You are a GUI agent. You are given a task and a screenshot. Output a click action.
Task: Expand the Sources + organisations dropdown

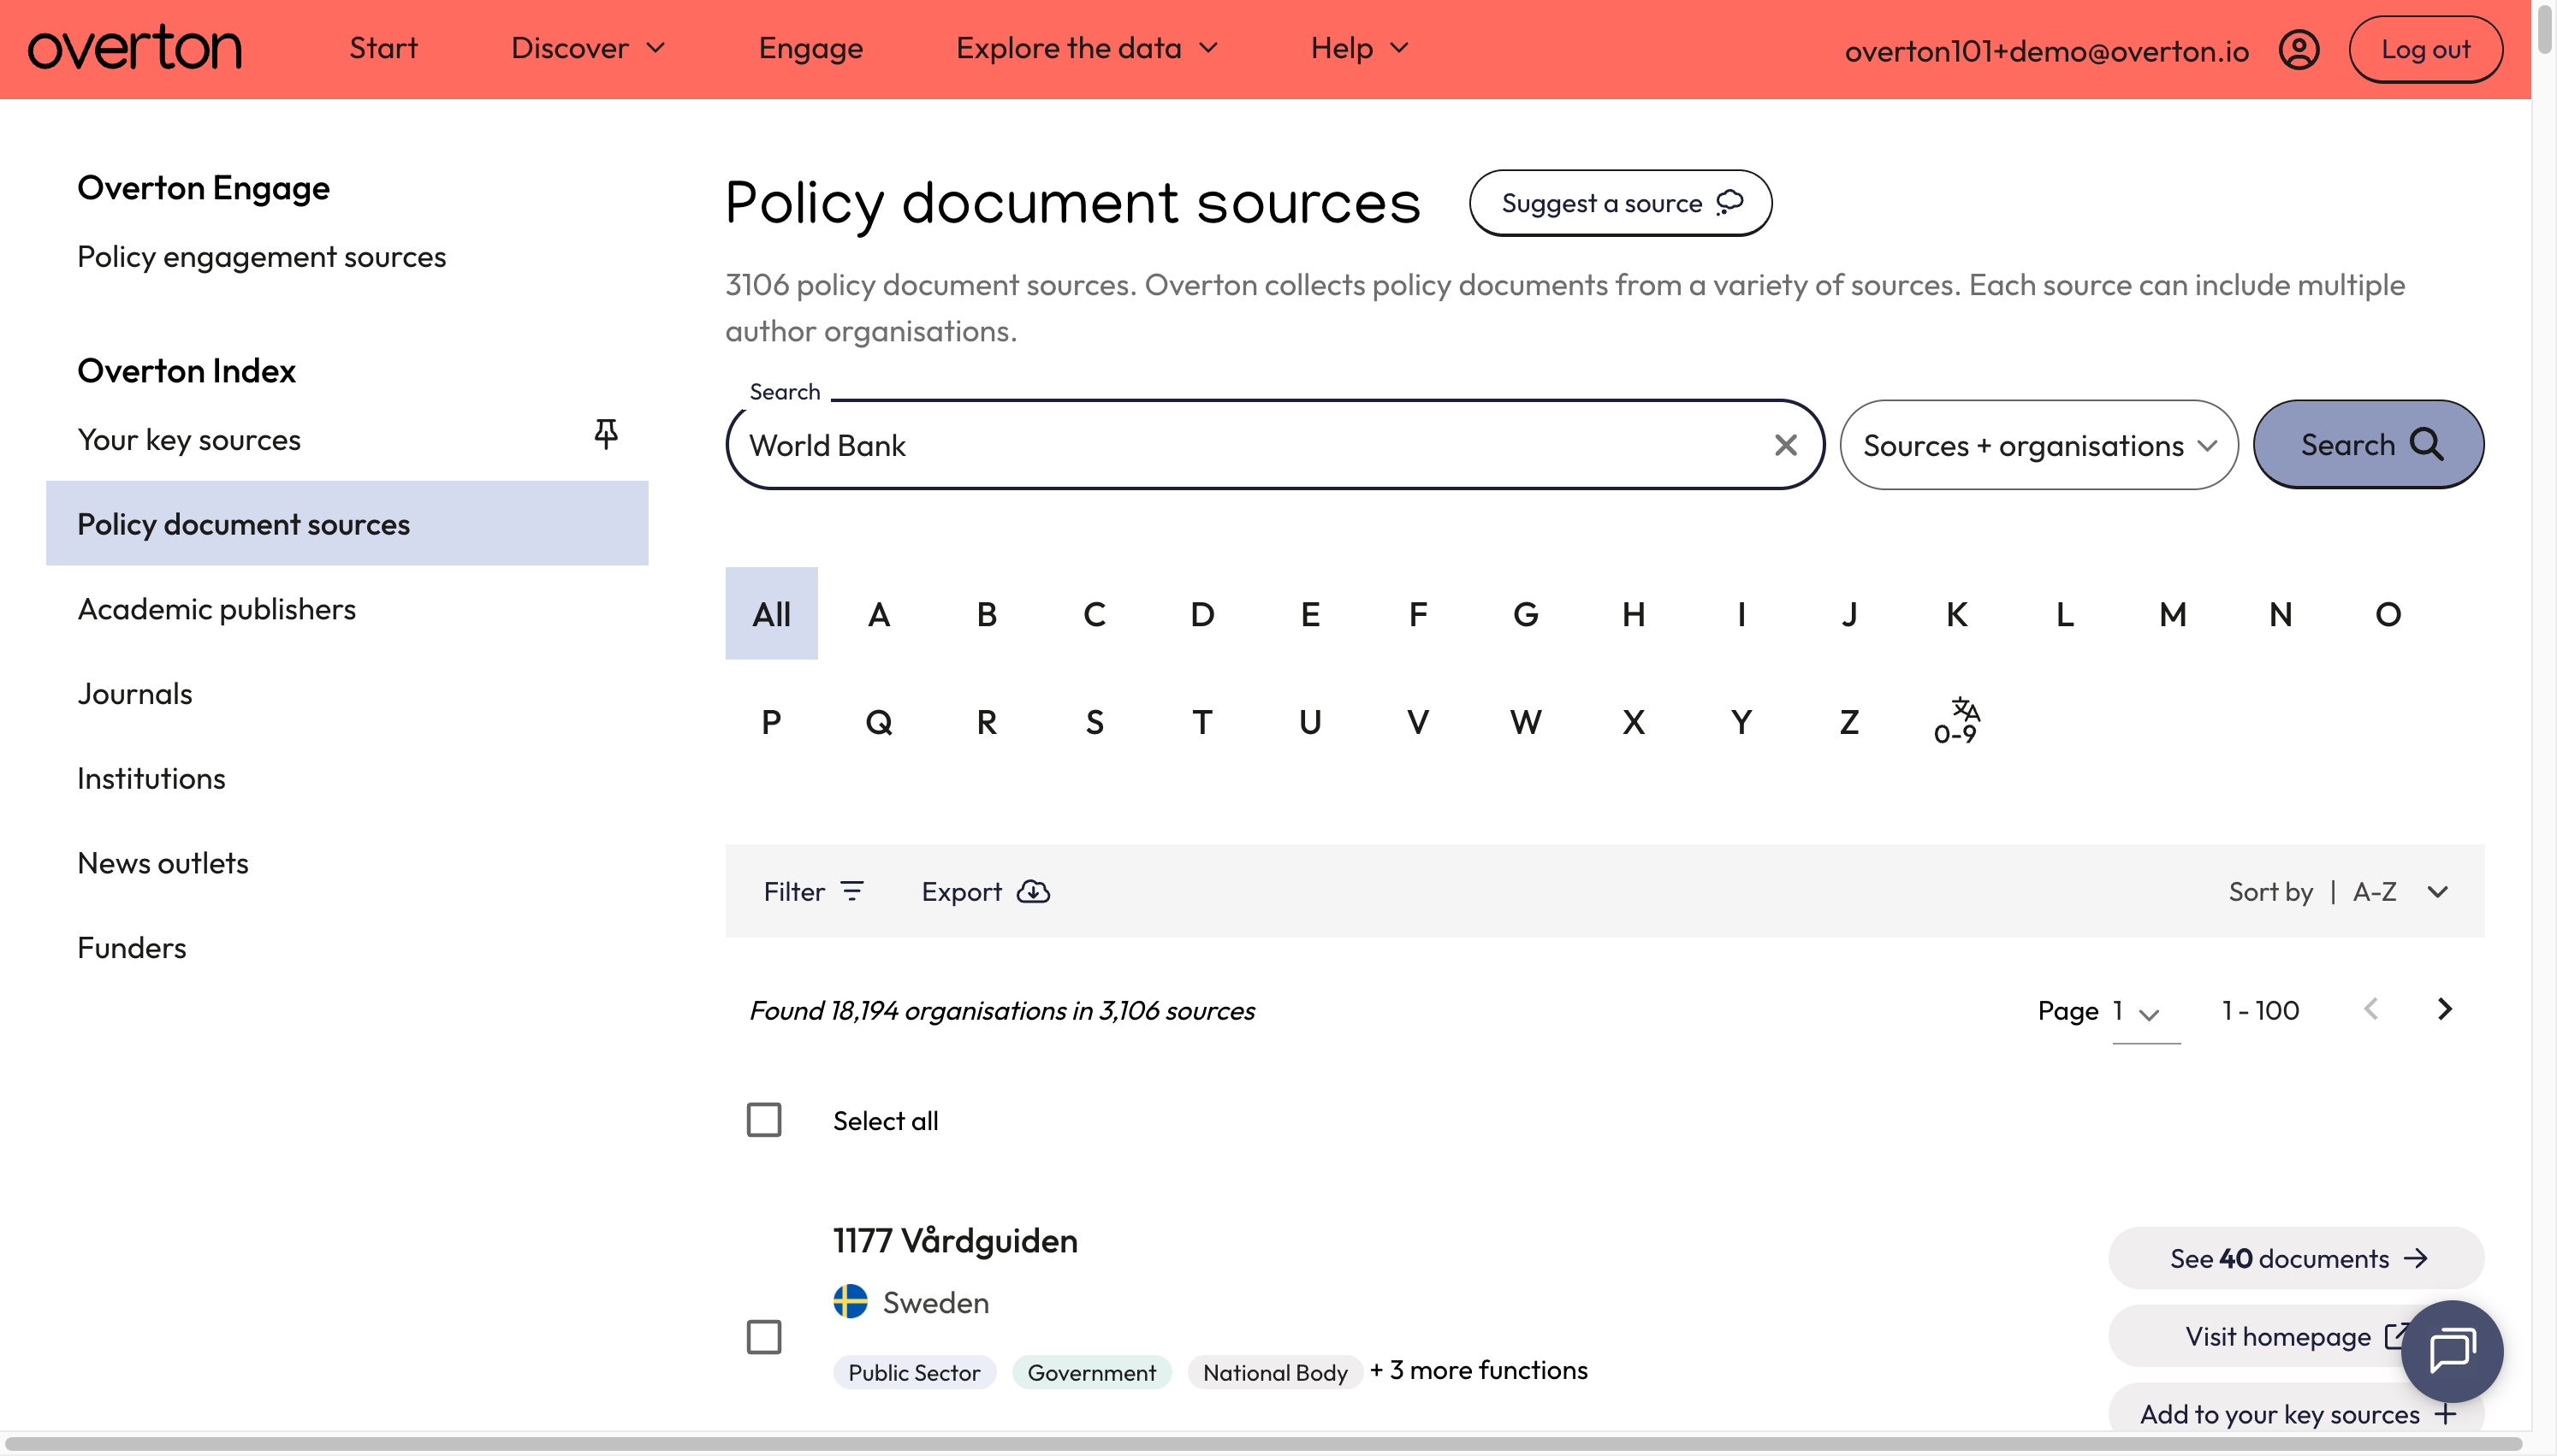point(2038,445)
